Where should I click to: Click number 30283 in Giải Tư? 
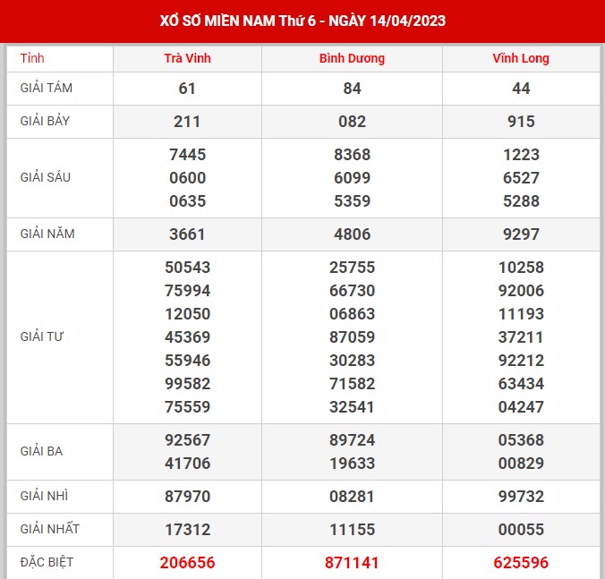click(353, 361)
